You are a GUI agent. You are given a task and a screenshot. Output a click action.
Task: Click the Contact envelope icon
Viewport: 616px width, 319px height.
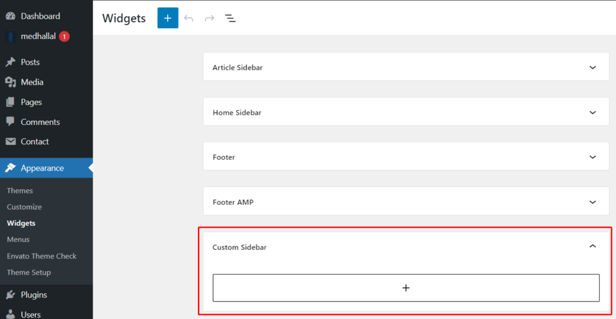pyautogui.click(x=11, y=141)
